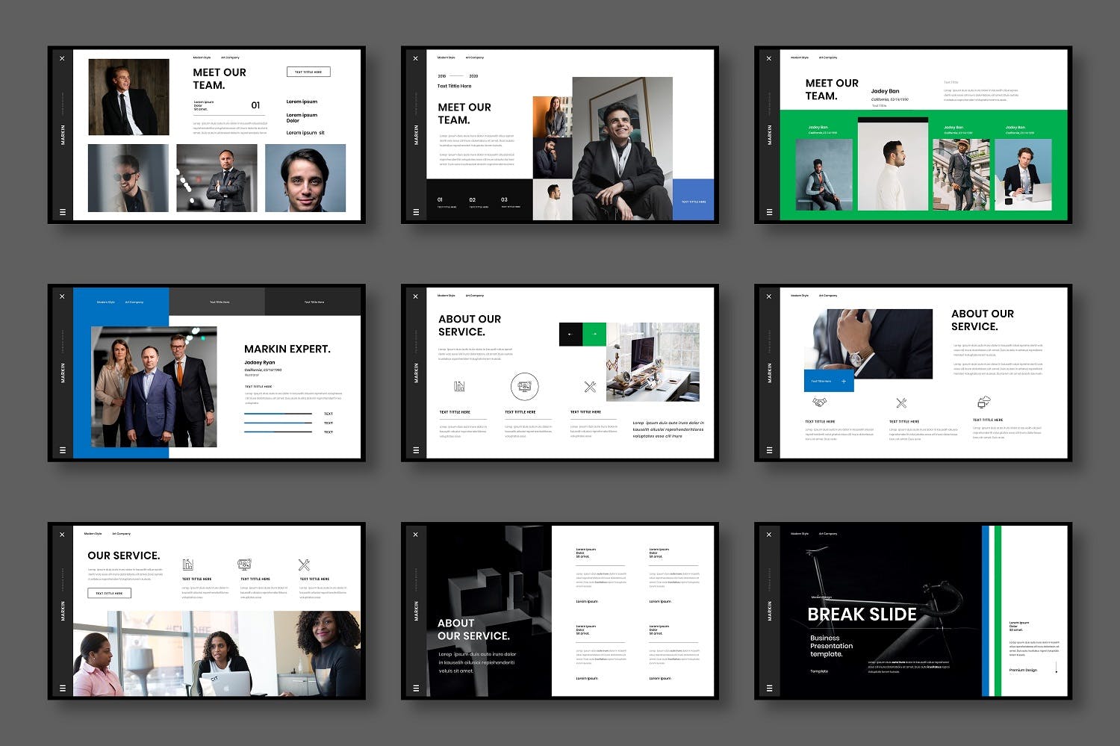Viewport: 1120px width, 746px height.
Task: Click X icon on green Meet Our Team slide
Action: 769,58
